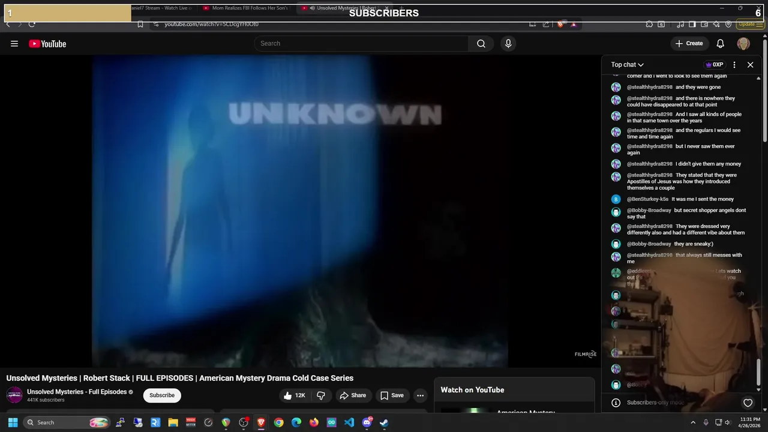Open the Brave VPN shield icon
This screenshot has height=432, width=768.
(x=728, y=24)
